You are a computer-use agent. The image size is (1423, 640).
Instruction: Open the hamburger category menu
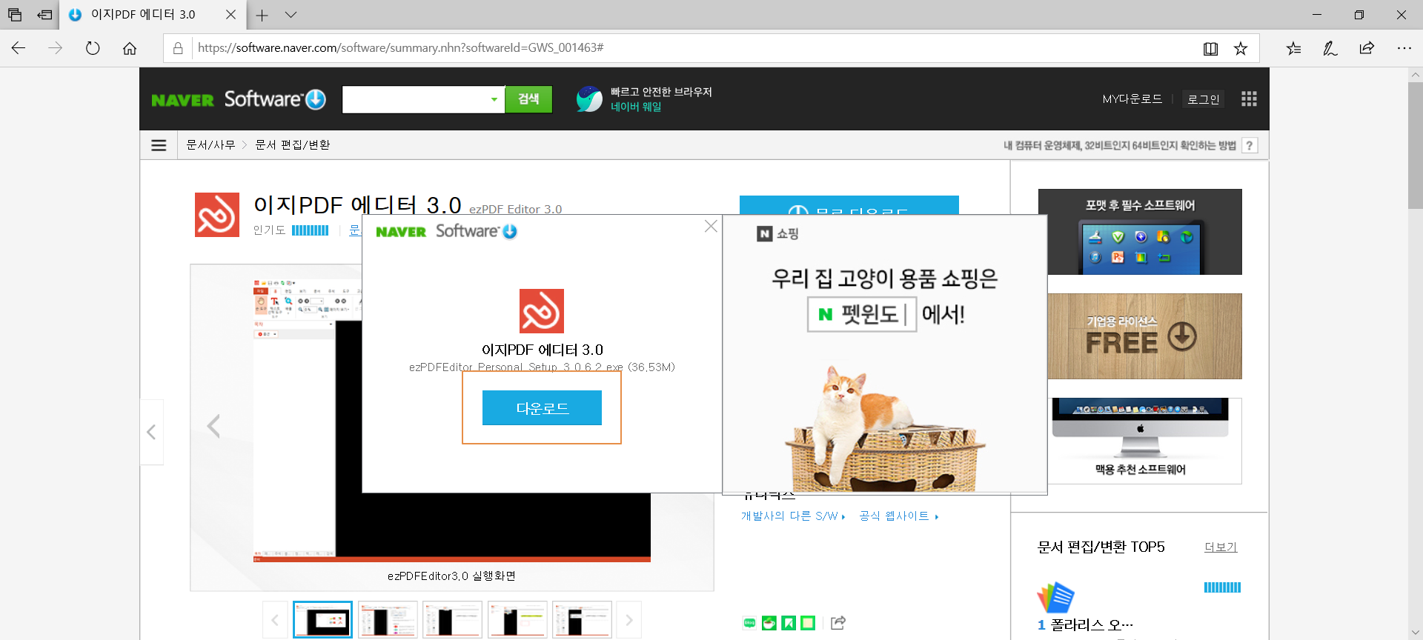tap(159, 145)
